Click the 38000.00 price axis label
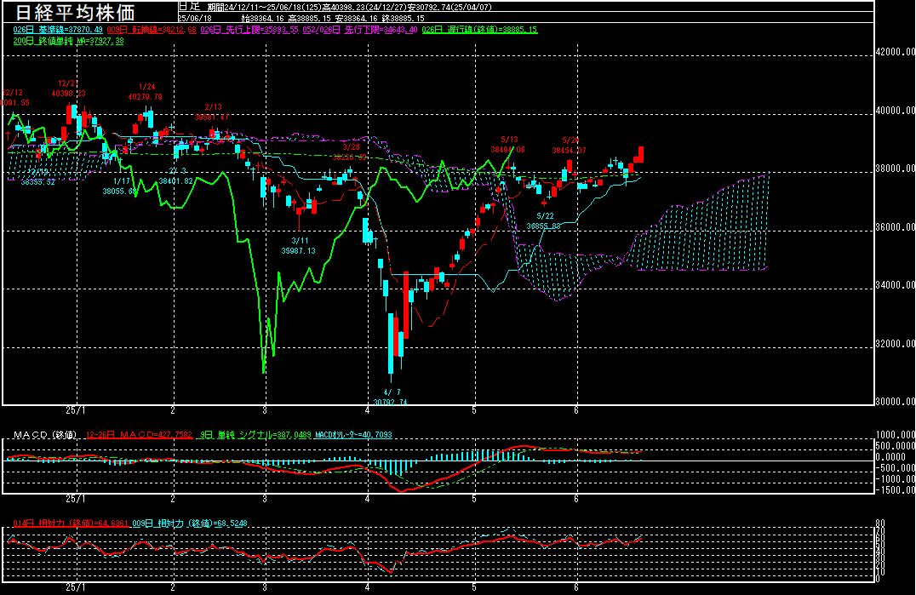The height and width of the screenshot is (595, 916). point(895,169)
